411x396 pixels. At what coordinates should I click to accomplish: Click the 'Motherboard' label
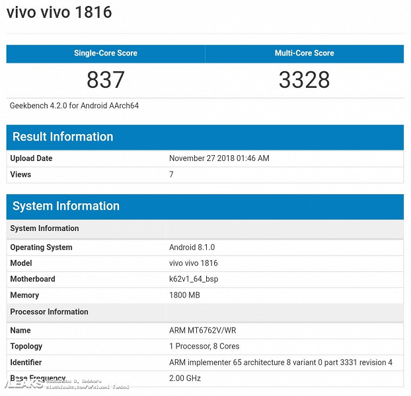(x=33, y=279)
